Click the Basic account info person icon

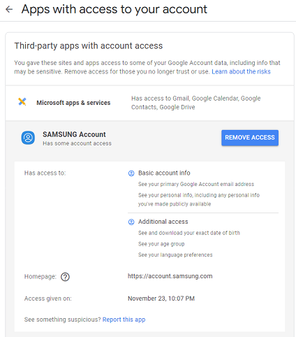[131, 173]
